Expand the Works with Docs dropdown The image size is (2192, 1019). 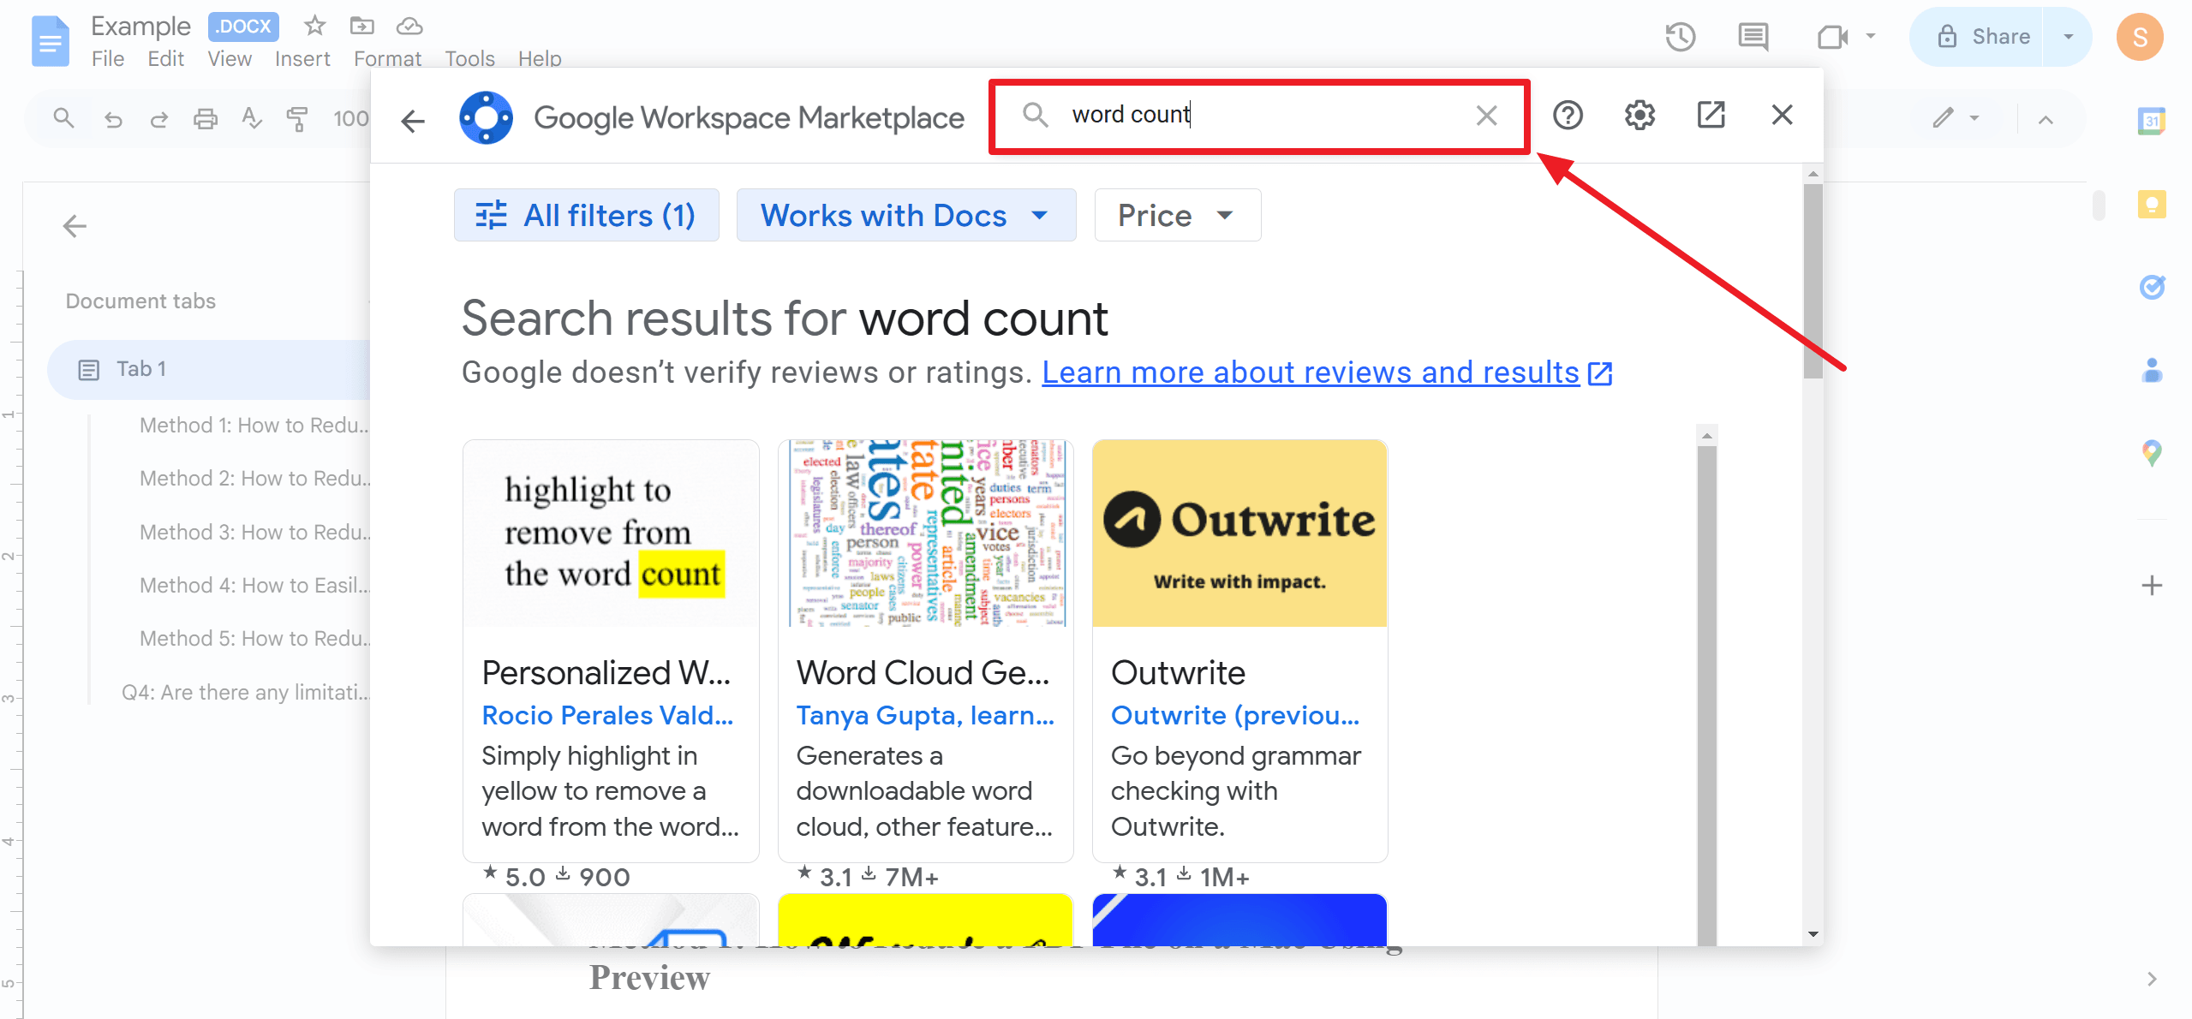point(905,215)
